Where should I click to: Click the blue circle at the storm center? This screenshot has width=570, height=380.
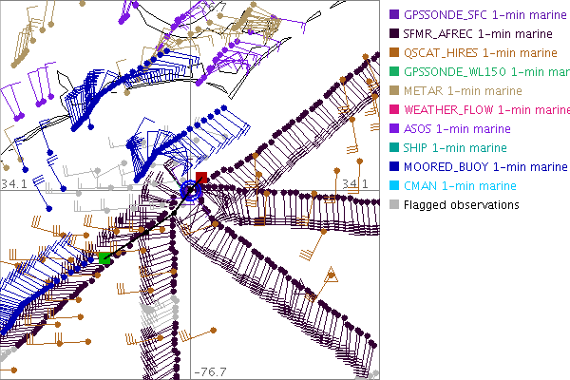[x=190, y=190]
